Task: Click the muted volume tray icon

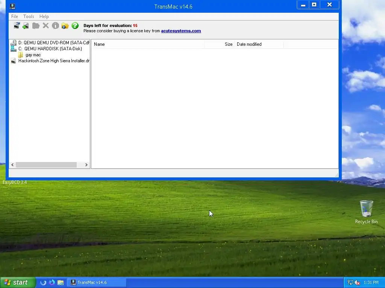Action: [x=357, y=283]
